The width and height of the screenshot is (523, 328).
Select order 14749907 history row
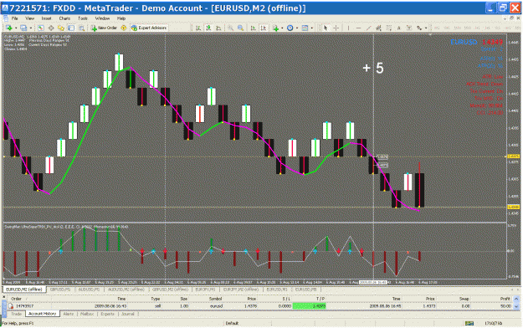click(259, 306)
